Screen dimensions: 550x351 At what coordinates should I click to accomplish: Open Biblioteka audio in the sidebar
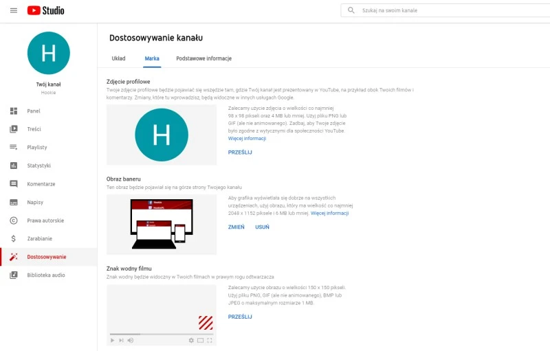[46, 275]
